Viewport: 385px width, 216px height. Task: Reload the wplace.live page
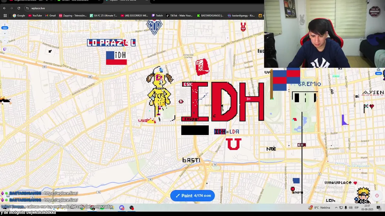point(19,8)
